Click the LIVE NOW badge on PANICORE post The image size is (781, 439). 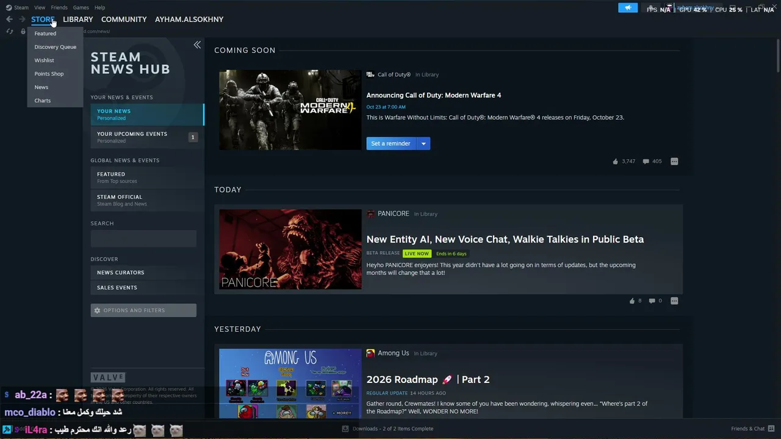point(417,254)
